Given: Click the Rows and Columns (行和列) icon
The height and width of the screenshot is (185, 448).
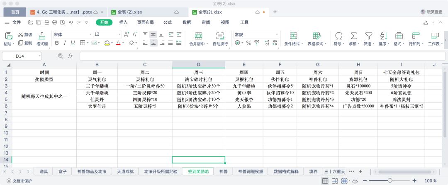Looking at the screenshot, I should [x=416, y=36].
